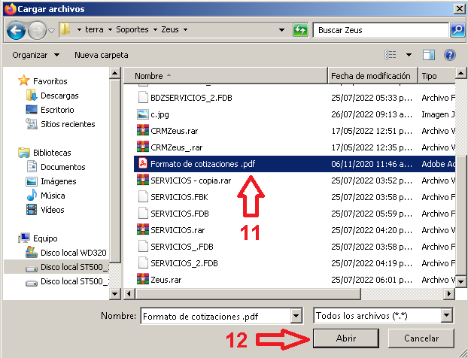Go back with the blue Back arrow

16,30
